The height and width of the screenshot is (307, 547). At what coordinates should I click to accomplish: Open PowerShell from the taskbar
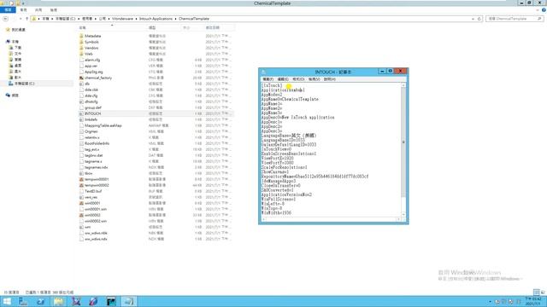pyautogui.click(x=41, y=301)
